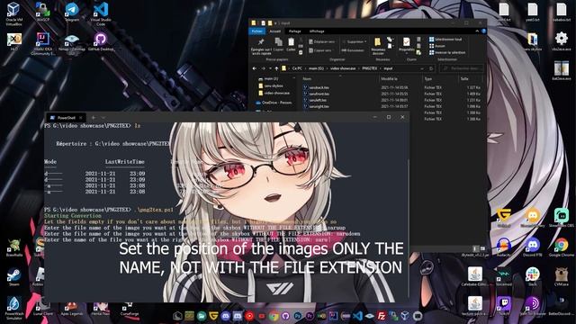Open Photoshop from the taskbar
The image size is (576, 324).
(298, 316)
